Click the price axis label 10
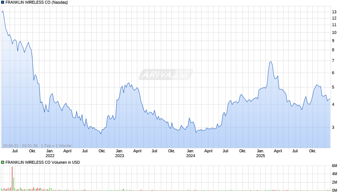The height and width of the screenshot is (194, 346). click(x=334, y=32)
